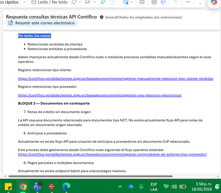
Task: Open the Wi-Fi network tray icon
Action: tap(166, 186)
